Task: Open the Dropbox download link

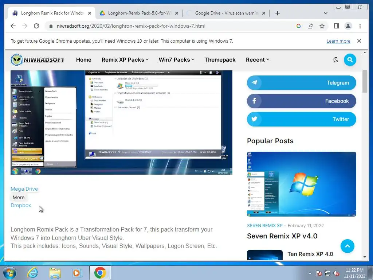Action: point(21,205)
